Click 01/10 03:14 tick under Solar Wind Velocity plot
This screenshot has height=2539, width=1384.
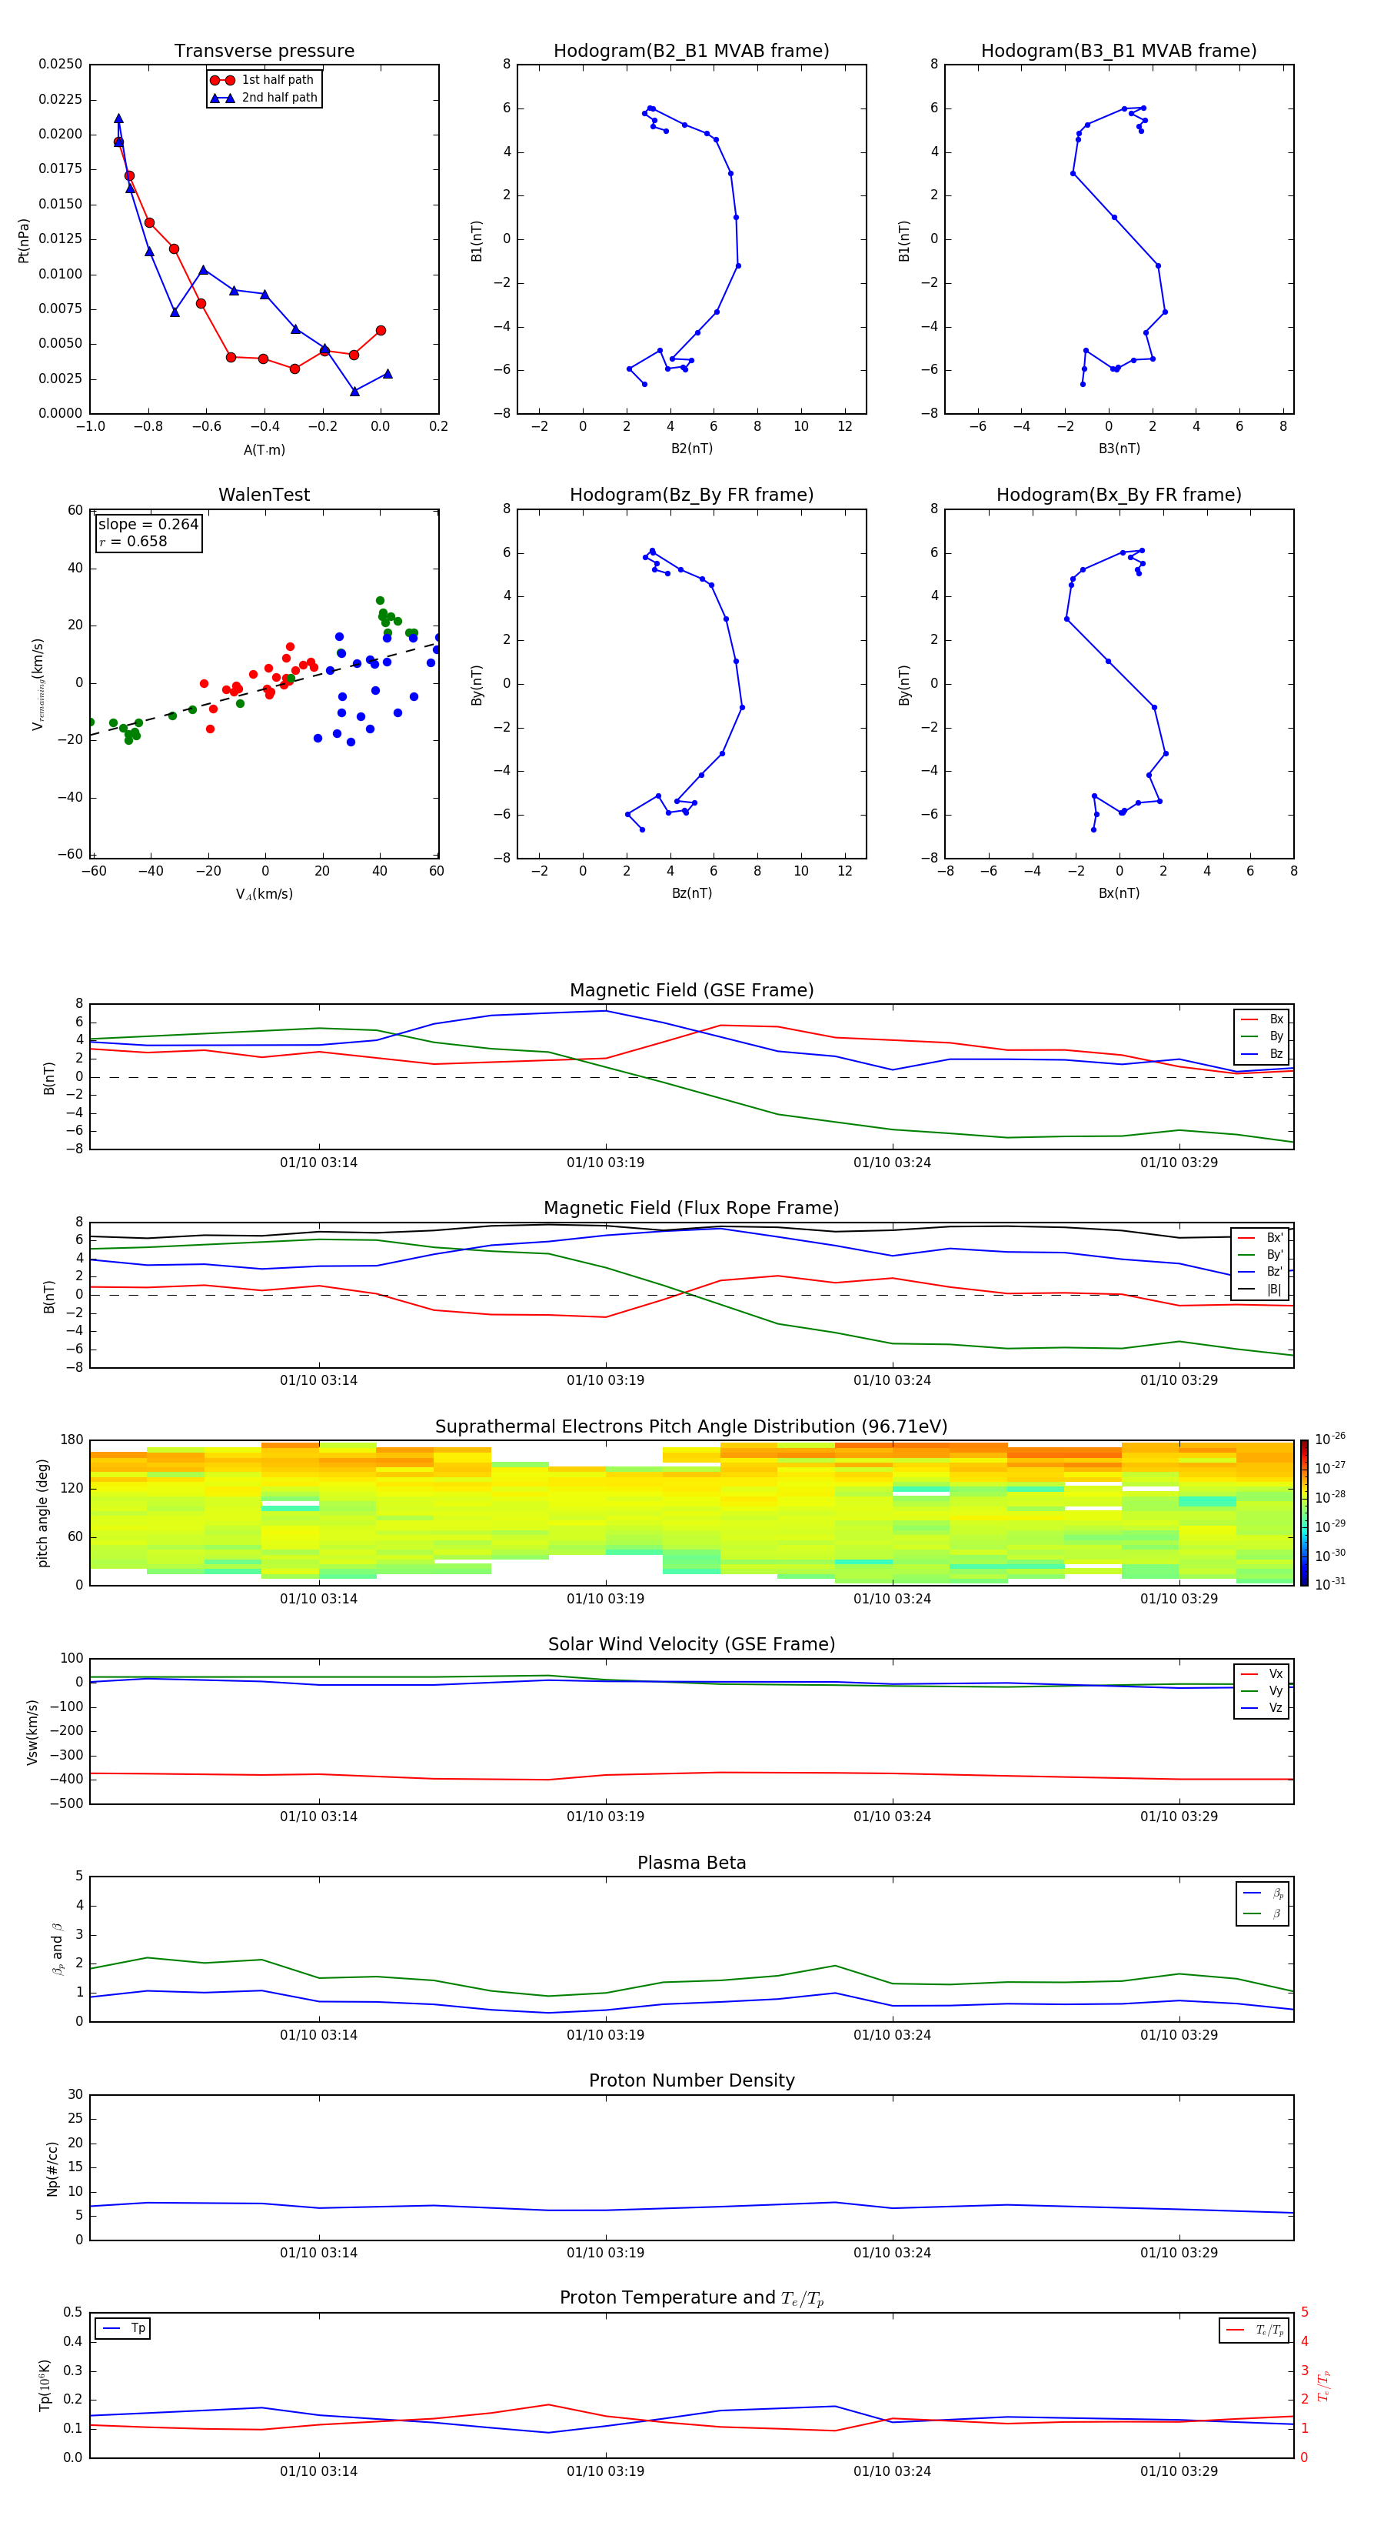coord(318,1816)
